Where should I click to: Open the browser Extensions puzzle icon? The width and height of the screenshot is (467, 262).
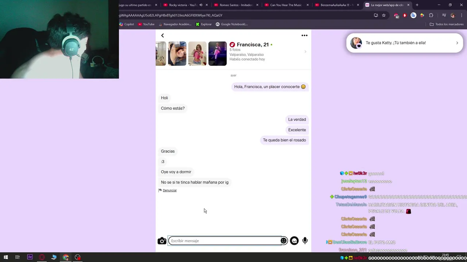click(x=431, y=15)
